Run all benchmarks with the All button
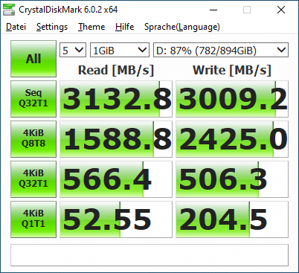Screen dimensions: 299x273 [33, 59]
